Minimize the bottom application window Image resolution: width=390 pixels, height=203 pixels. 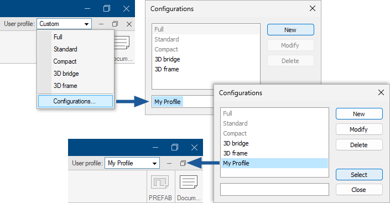tap(155, 148)
